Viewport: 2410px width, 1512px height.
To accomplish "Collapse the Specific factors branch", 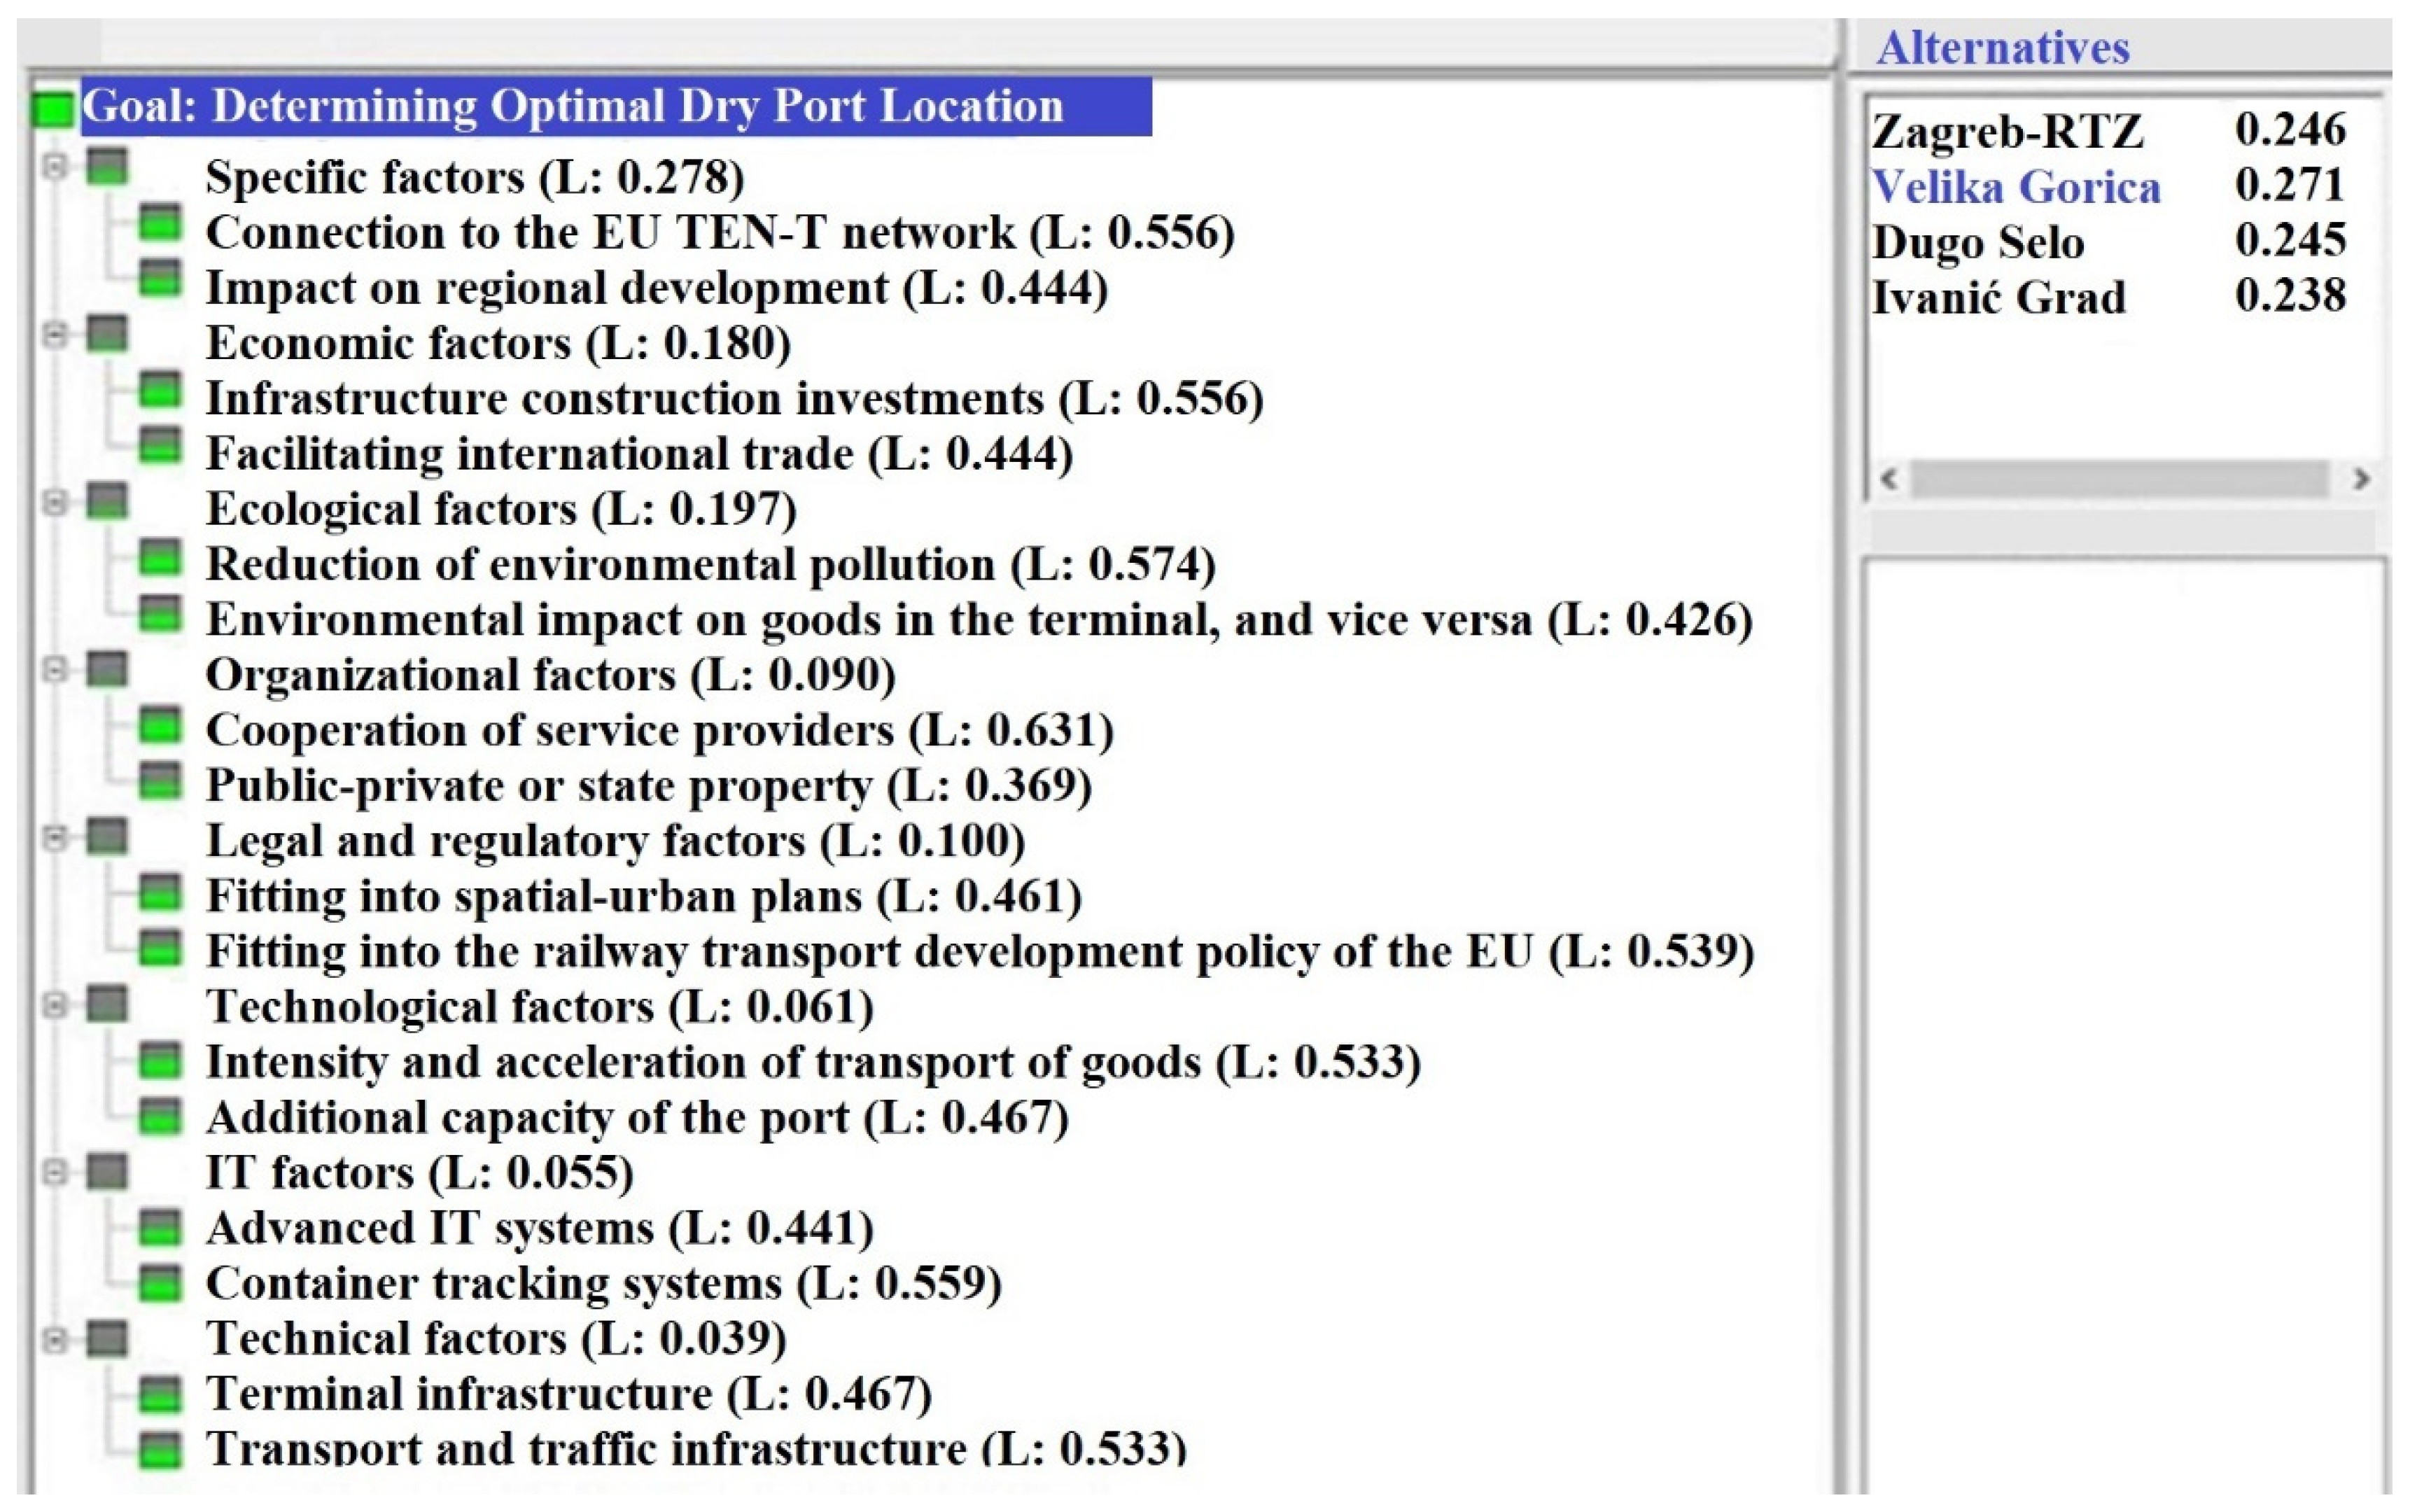I will [55, 166].
